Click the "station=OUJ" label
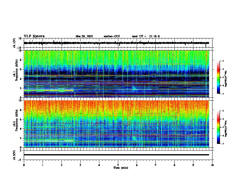The width and height of the screenshot is (239, 185). 112,36
